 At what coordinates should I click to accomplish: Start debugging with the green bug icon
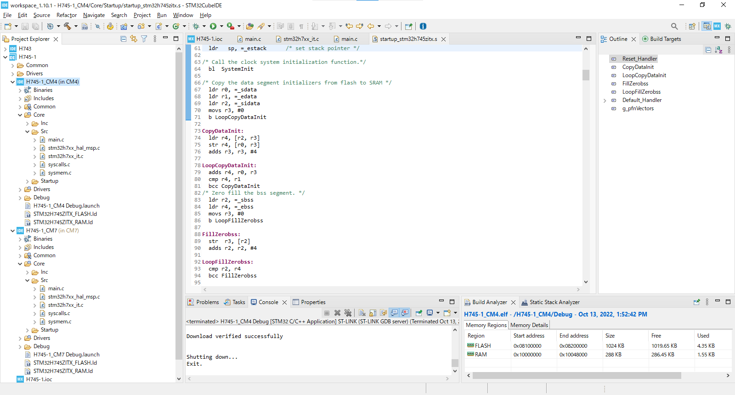point(196,26)
